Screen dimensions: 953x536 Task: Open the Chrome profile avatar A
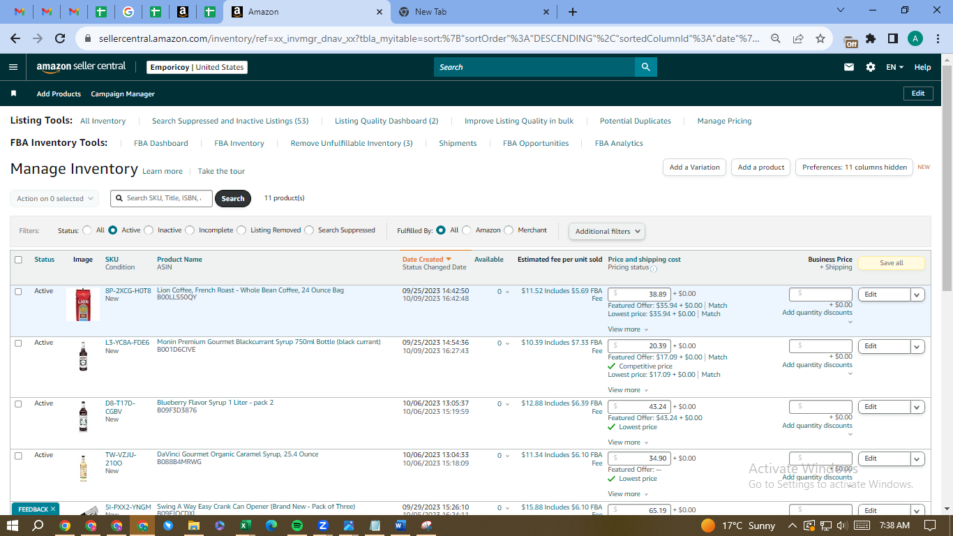pos(915,39)
